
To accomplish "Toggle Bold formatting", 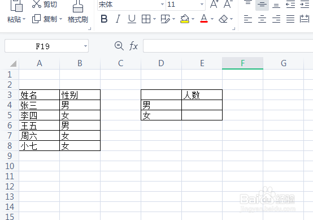I will click(104, 19).
